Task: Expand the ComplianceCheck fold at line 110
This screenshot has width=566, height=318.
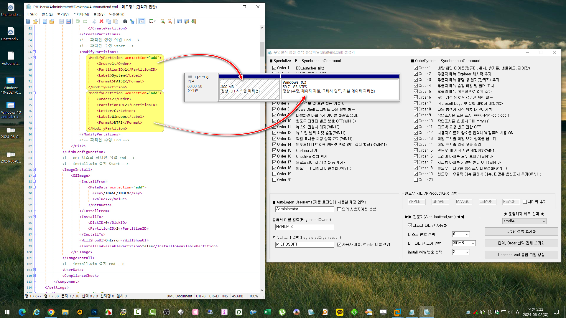Action: tap(34, 276)
